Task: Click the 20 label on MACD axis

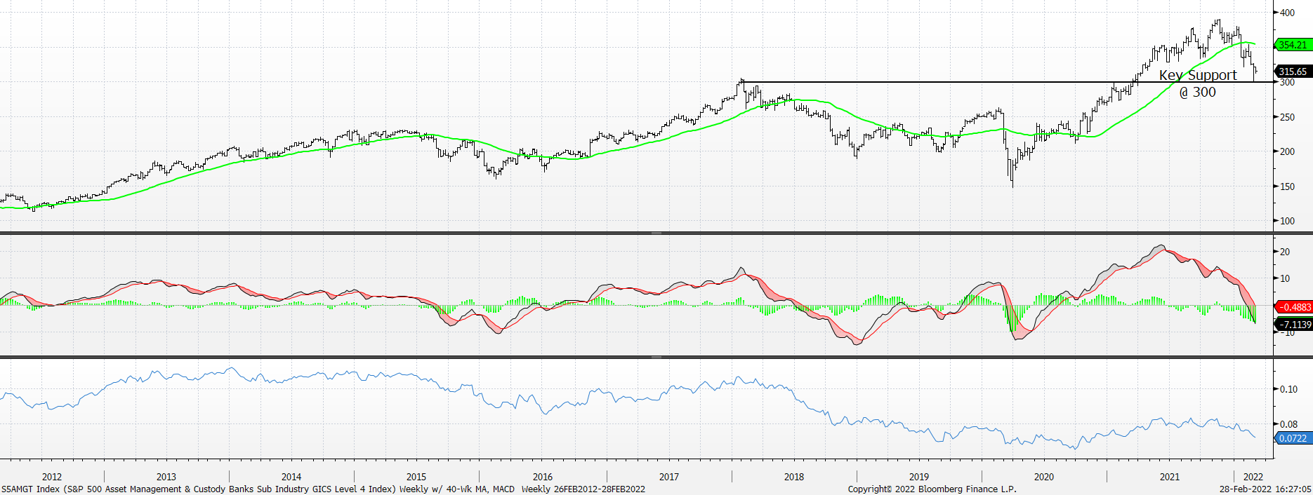Action: (1285, 252)
